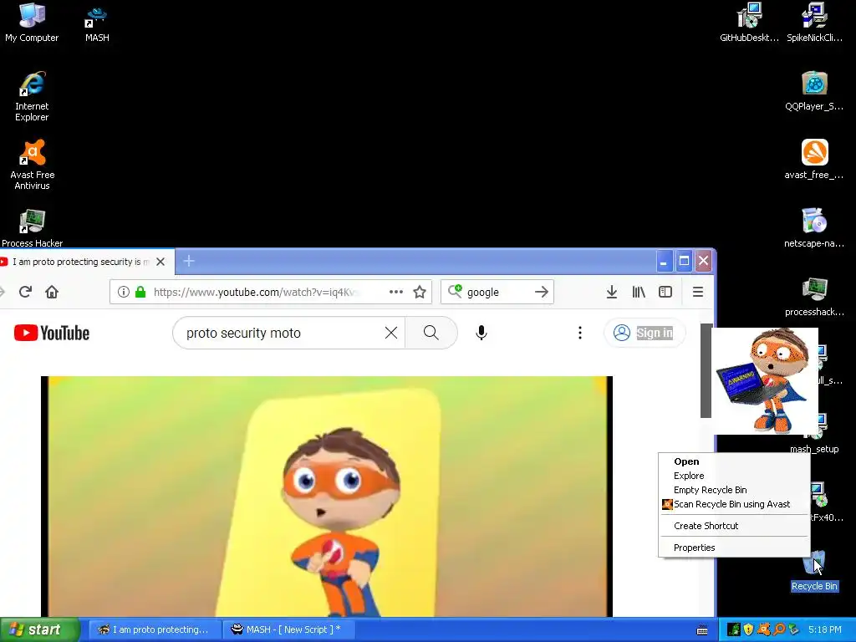Show site information icon
856x642 pixels.
point(124,292)
